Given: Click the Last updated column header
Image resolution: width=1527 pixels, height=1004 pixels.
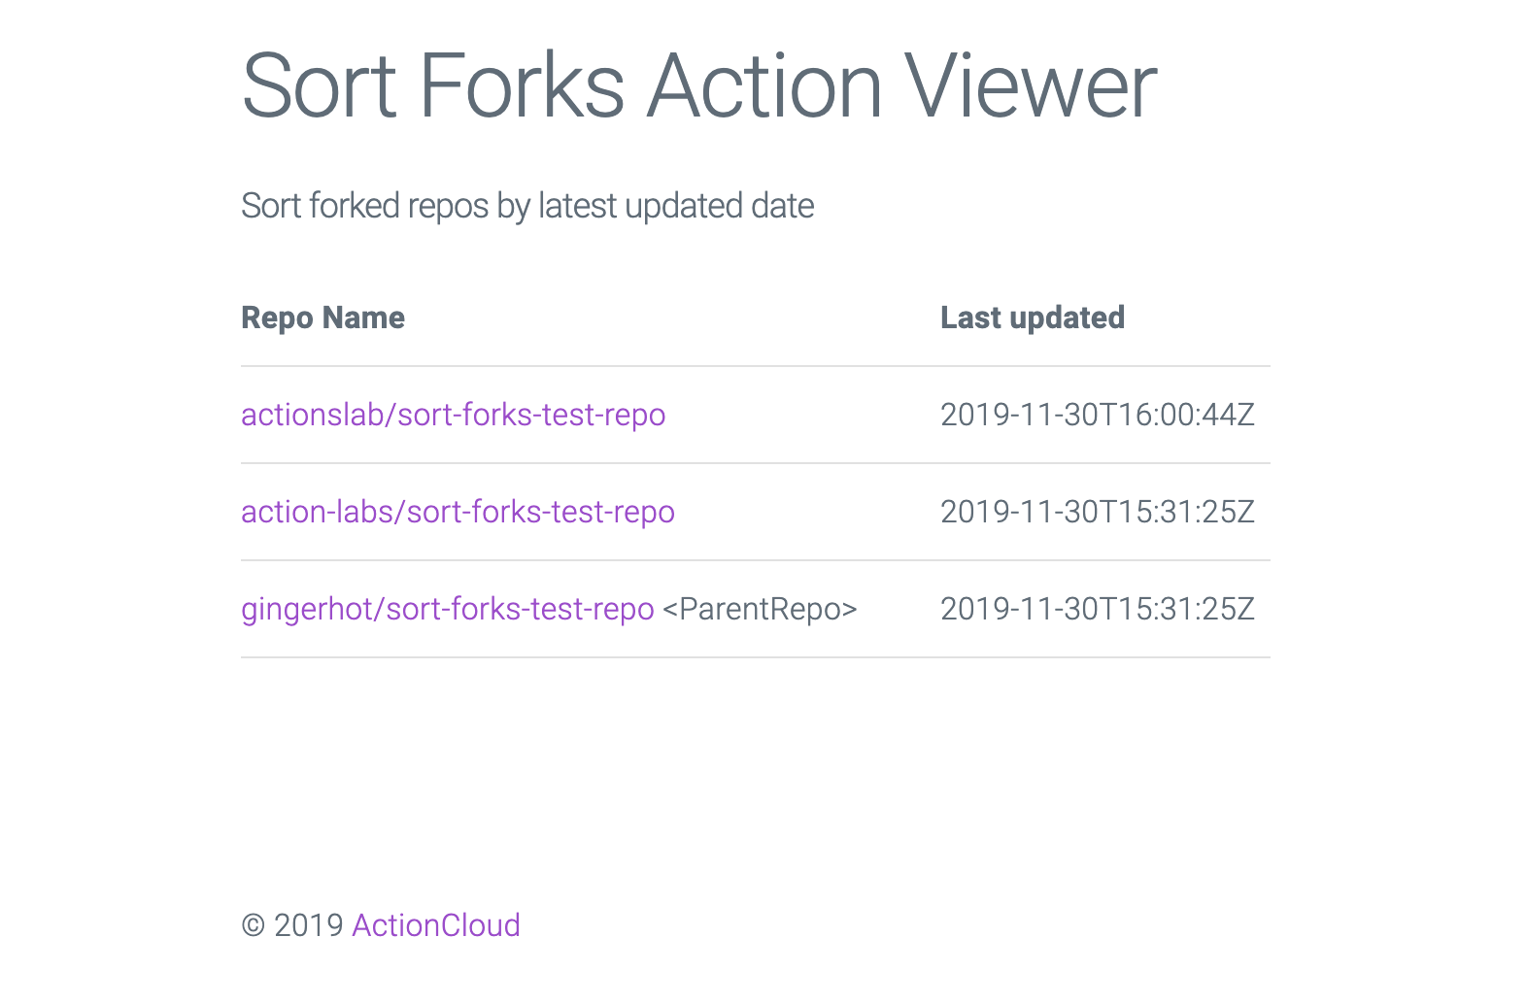Looking at the screenshot, I should click(x=1033, y=318).
